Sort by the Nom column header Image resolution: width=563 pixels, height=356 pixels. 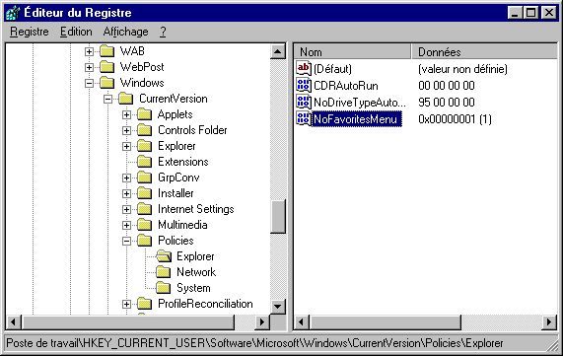click(x=353, y=52)
